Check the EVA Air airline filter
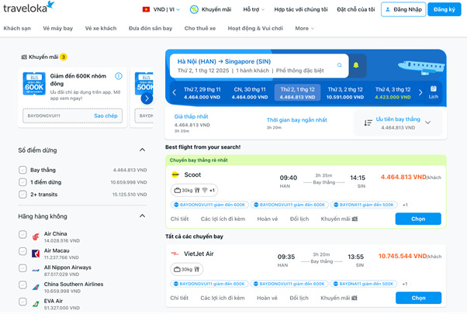Image resolution: width=467 pixels, height=314 pixels. tap(22, 302)
